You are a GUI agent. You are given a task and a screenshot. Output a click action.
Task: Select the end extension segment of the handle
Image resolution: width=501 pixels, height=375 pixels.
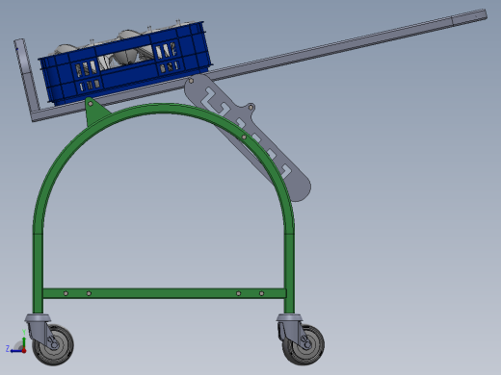(x=469, y=17)
